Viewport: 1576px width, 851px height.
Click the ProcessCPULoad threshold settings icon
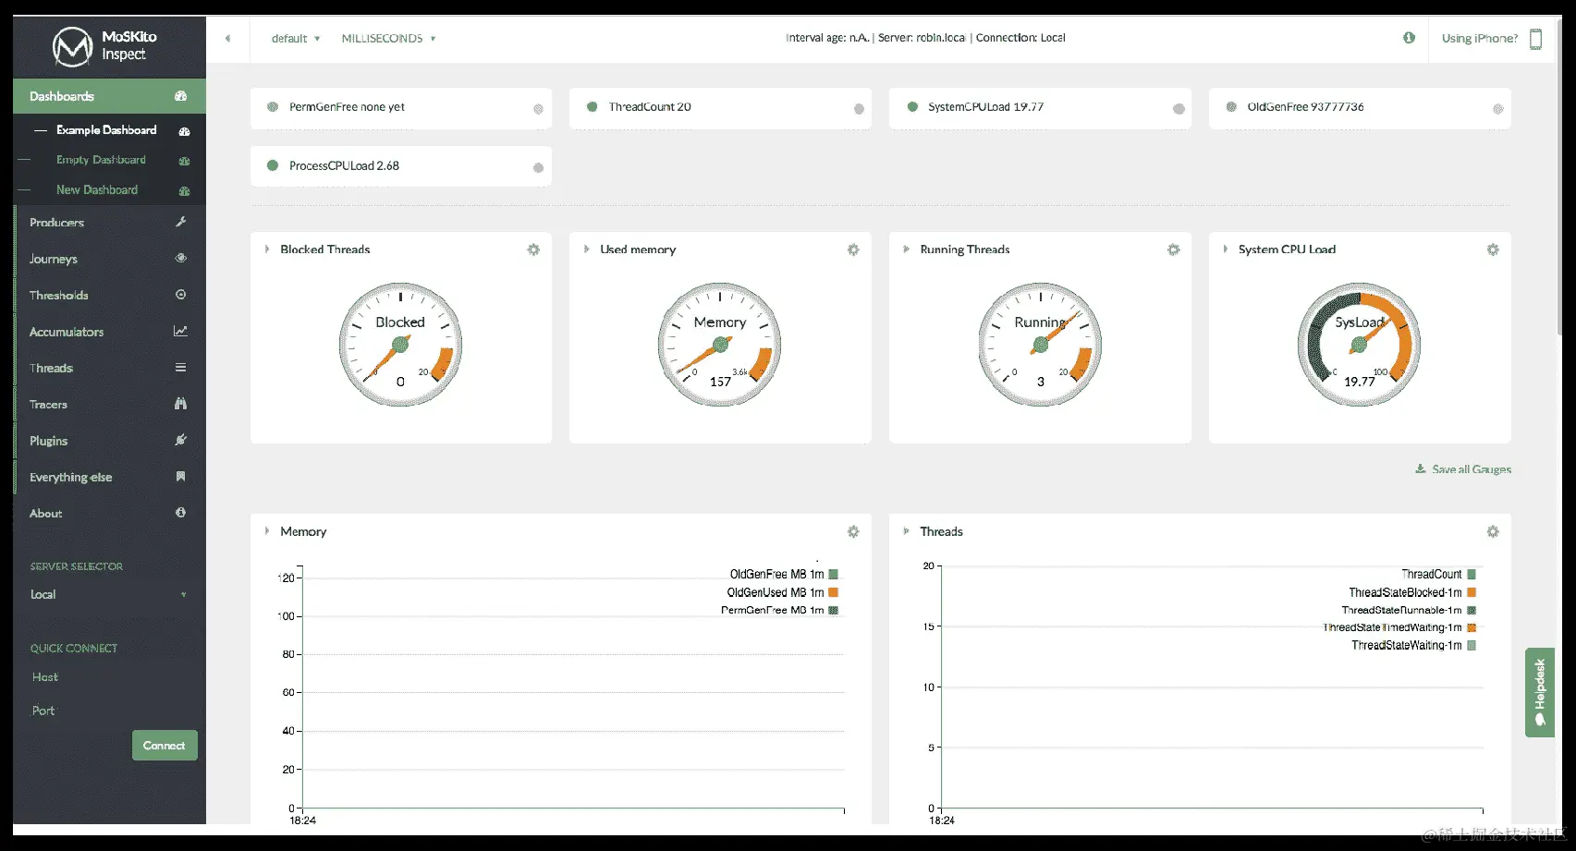click(x=538, y=168)
